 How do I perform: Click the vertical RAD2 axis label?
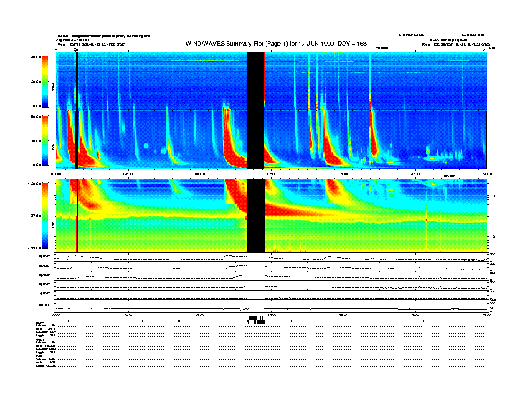point(52,87)
